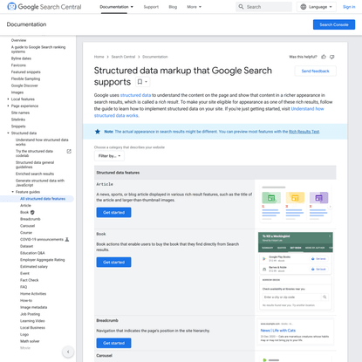The width and height of the screenshot is (362, 362).
Task: Click Get started under Book
Action: (x=113, y=263)
